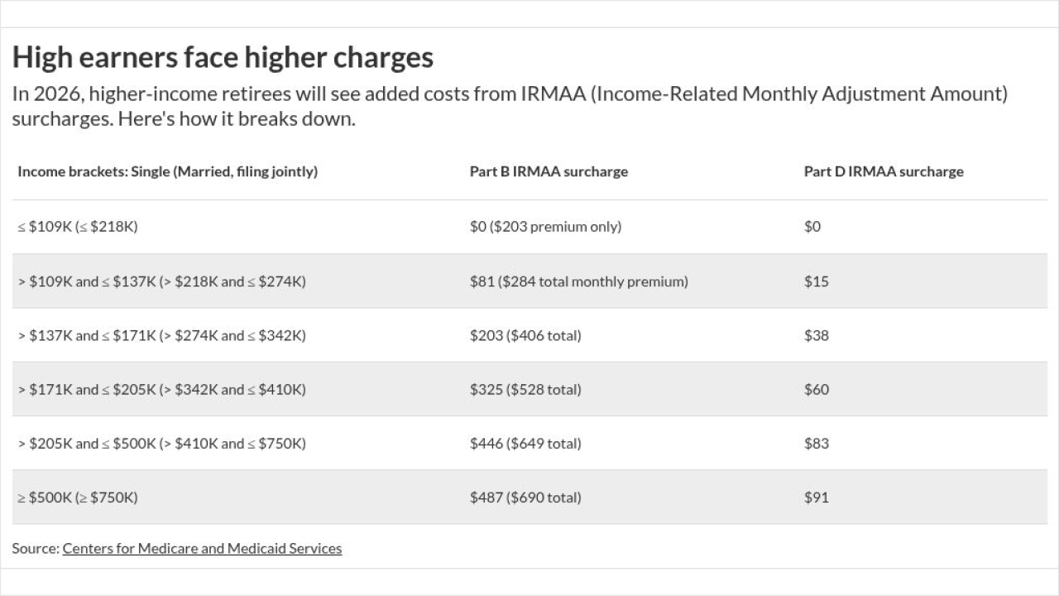The height and width of the screenshot is (596, 1059).
Task: Click the 'Income brackets' column header
Action: pos(167,171)
